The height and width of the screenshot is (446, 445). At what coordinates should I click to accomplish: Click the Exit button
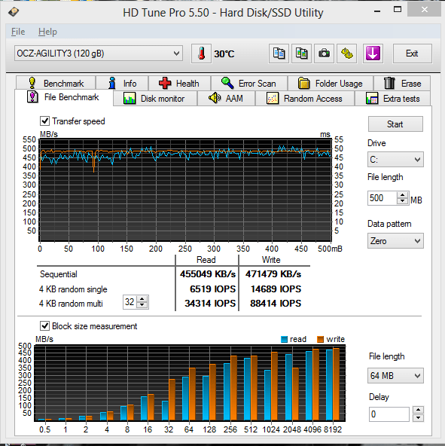coord(412,53)
